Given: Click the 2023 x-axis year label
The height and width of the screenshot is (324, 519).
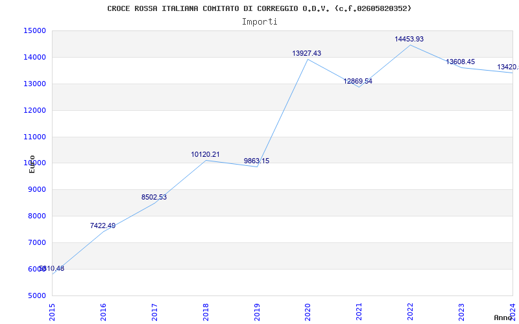Looking at the screenshot, I should click(461, 312).
